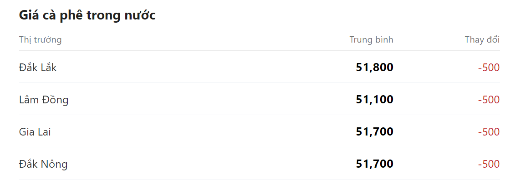The width and height of the screenshot is (531, 184).
Task: Click the red -500 change for Đắk Lắk
Action: [x=489, y=68]
